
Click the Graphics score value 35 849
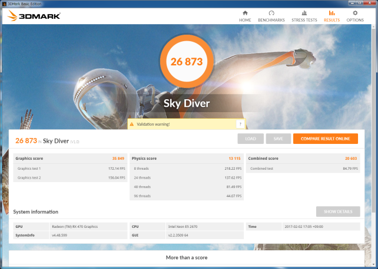pyautogui.click(x=118, y=159)
